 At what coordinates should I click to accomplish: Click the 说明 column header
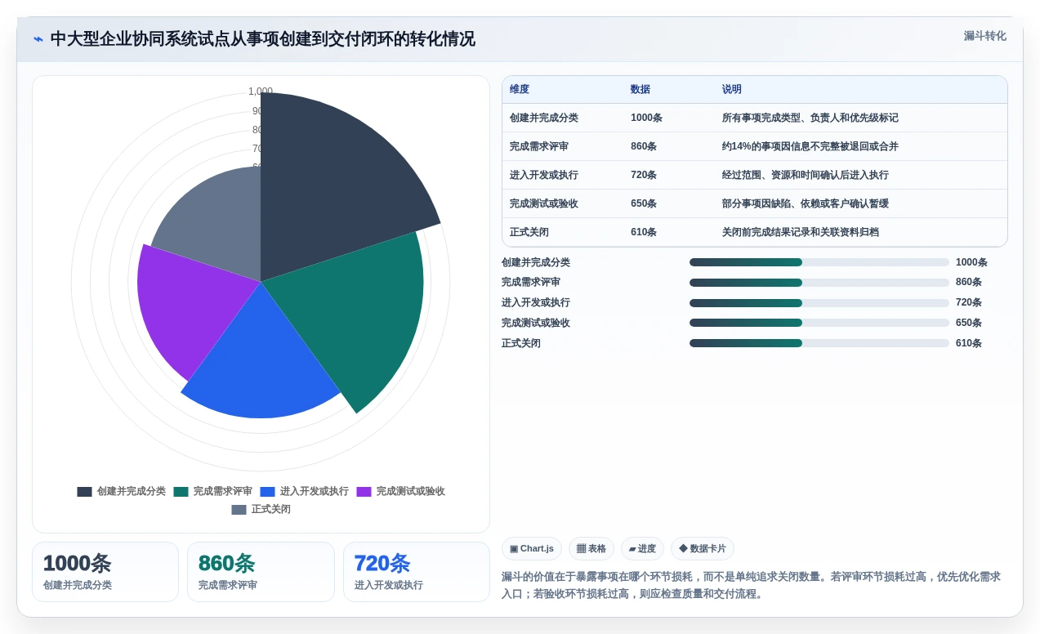point(732,90)
